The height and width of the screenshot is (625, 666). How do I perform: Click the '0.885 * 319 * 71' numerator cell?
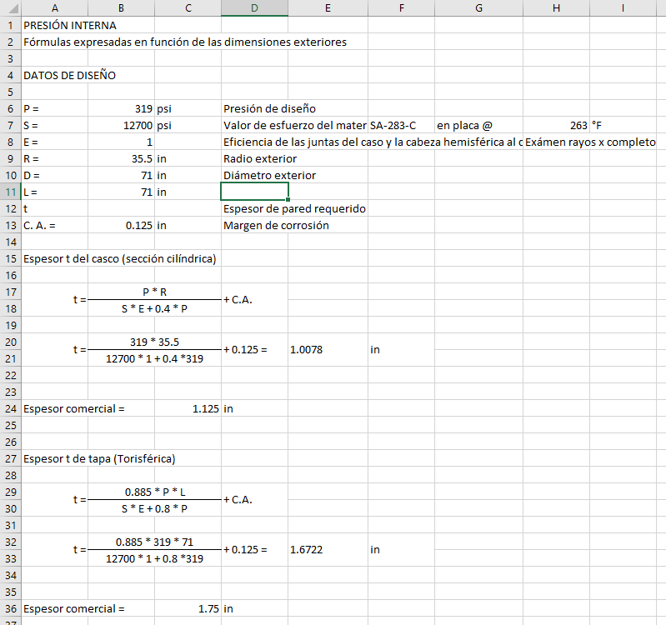tap(154, 542)
